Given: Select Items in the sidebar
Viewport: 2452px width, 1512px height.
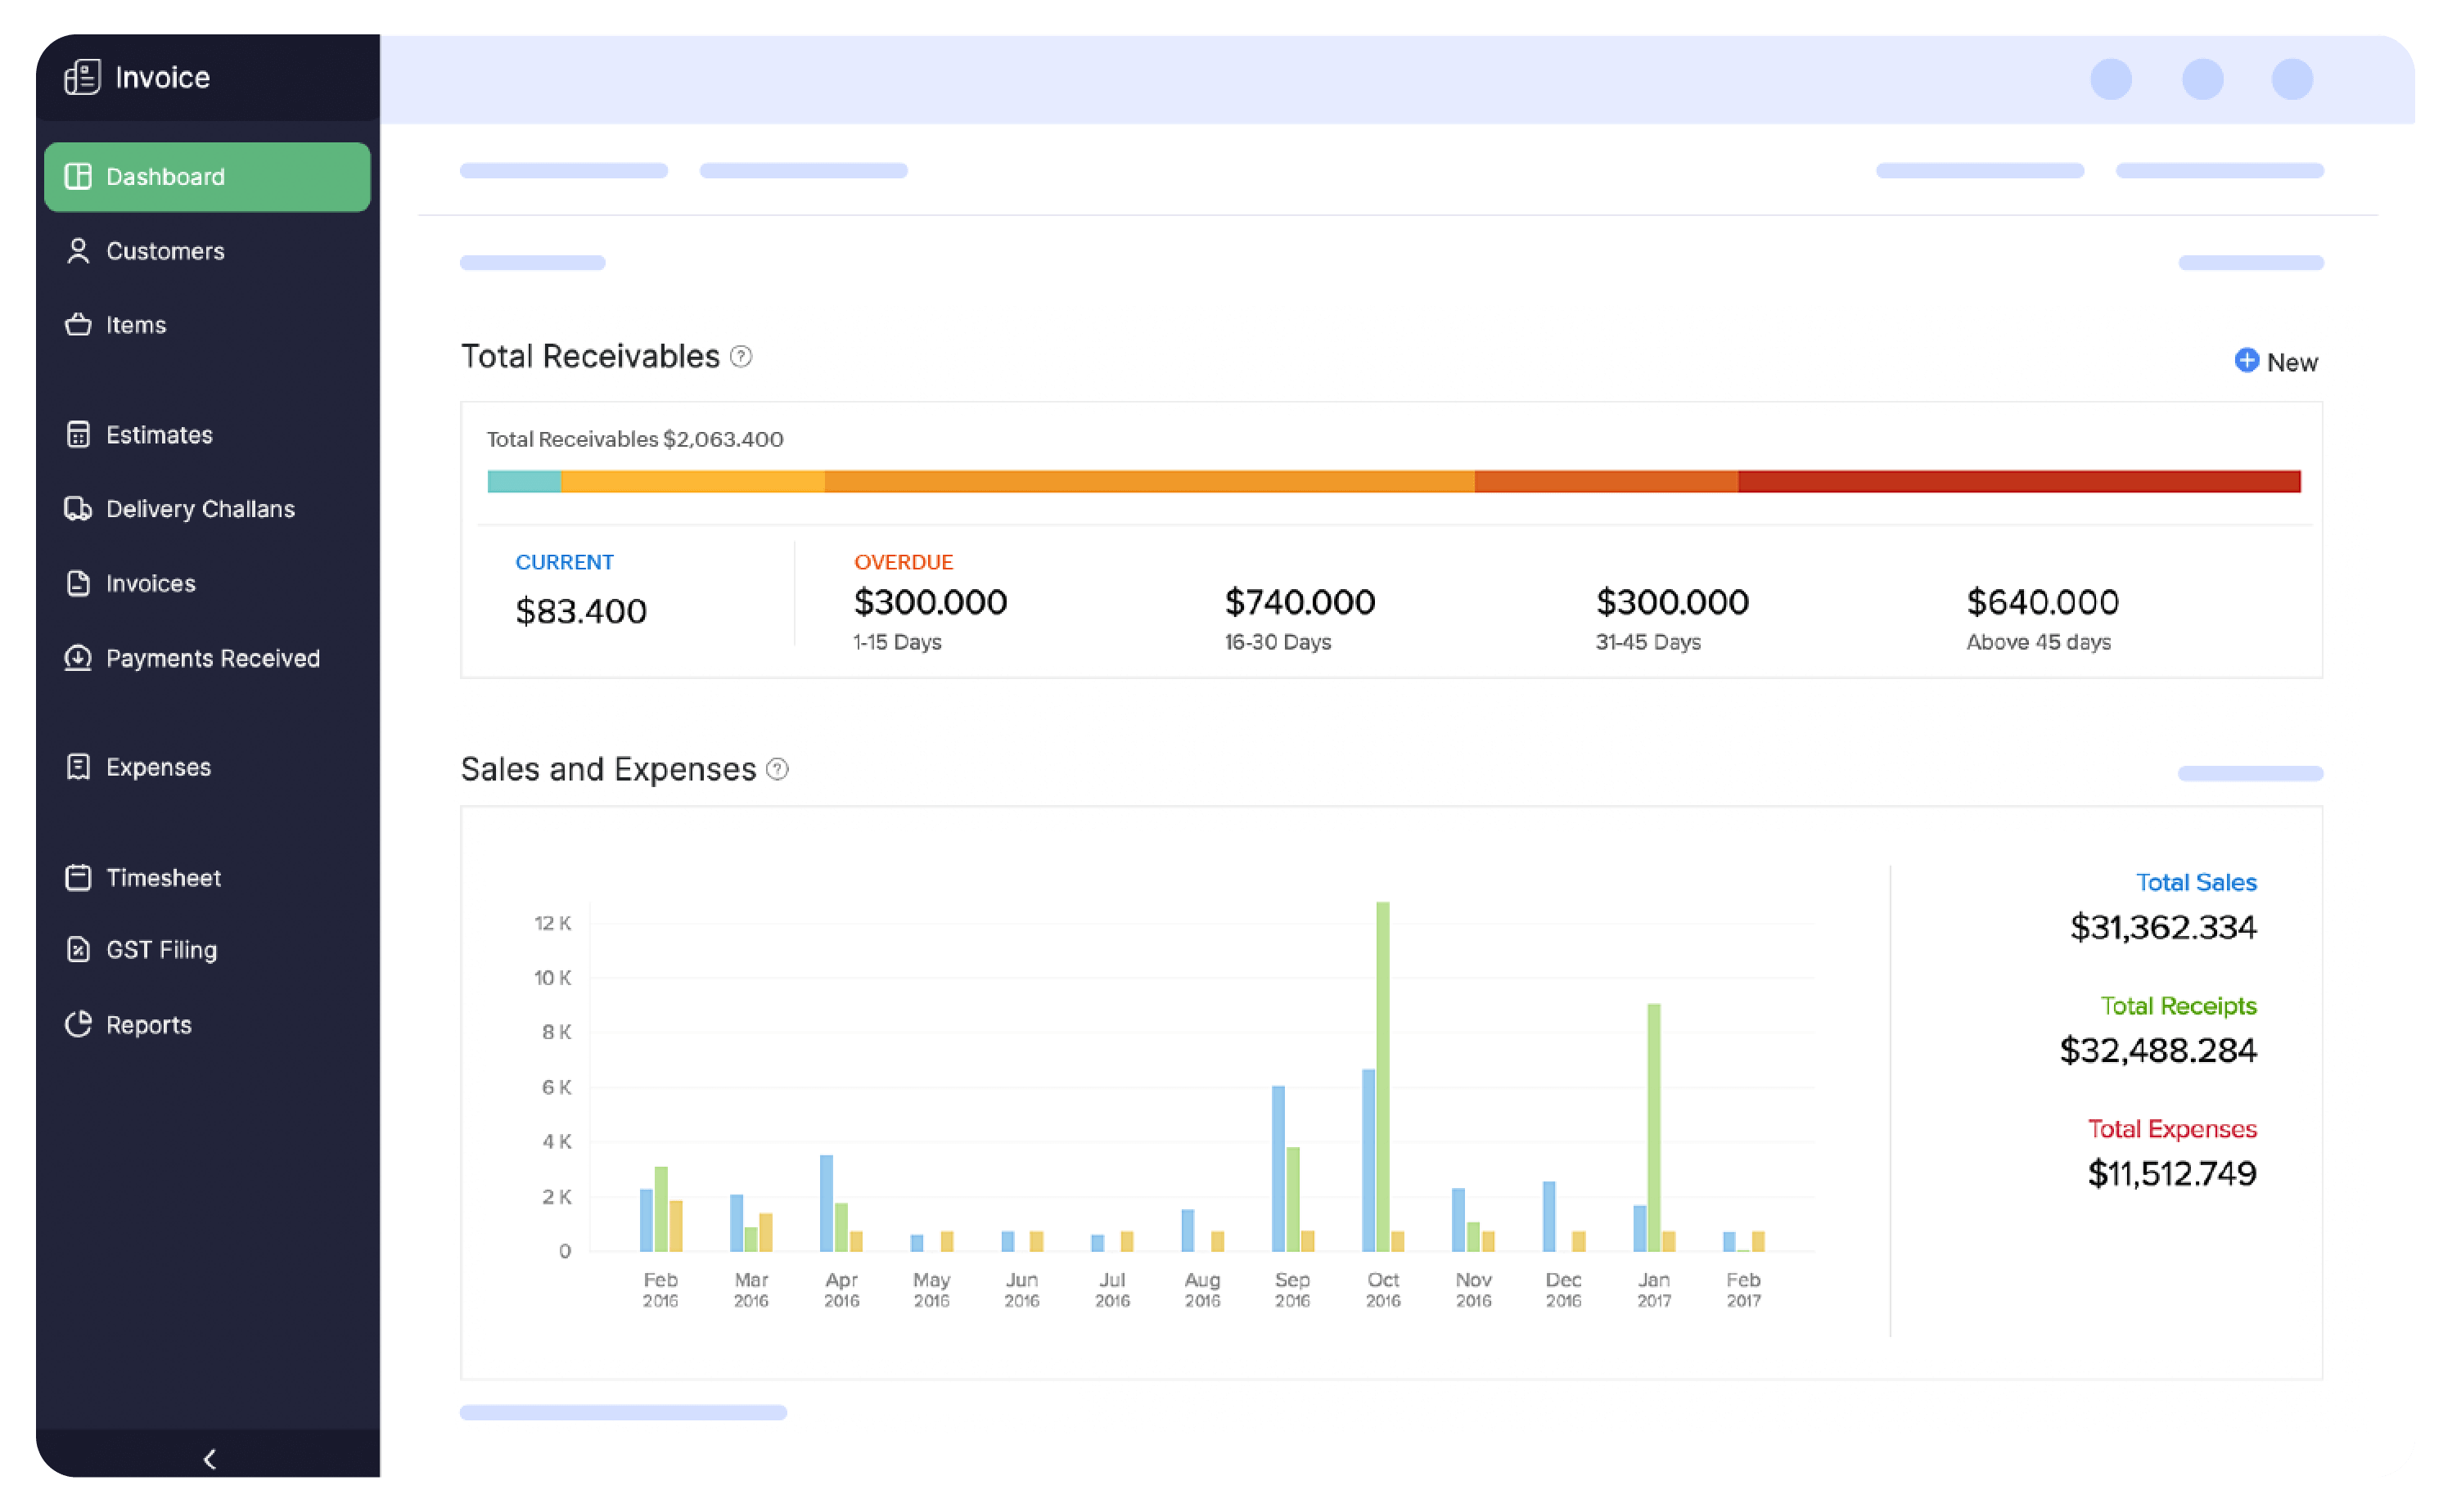Looking at the screenshot, I should tap(135, 324).
